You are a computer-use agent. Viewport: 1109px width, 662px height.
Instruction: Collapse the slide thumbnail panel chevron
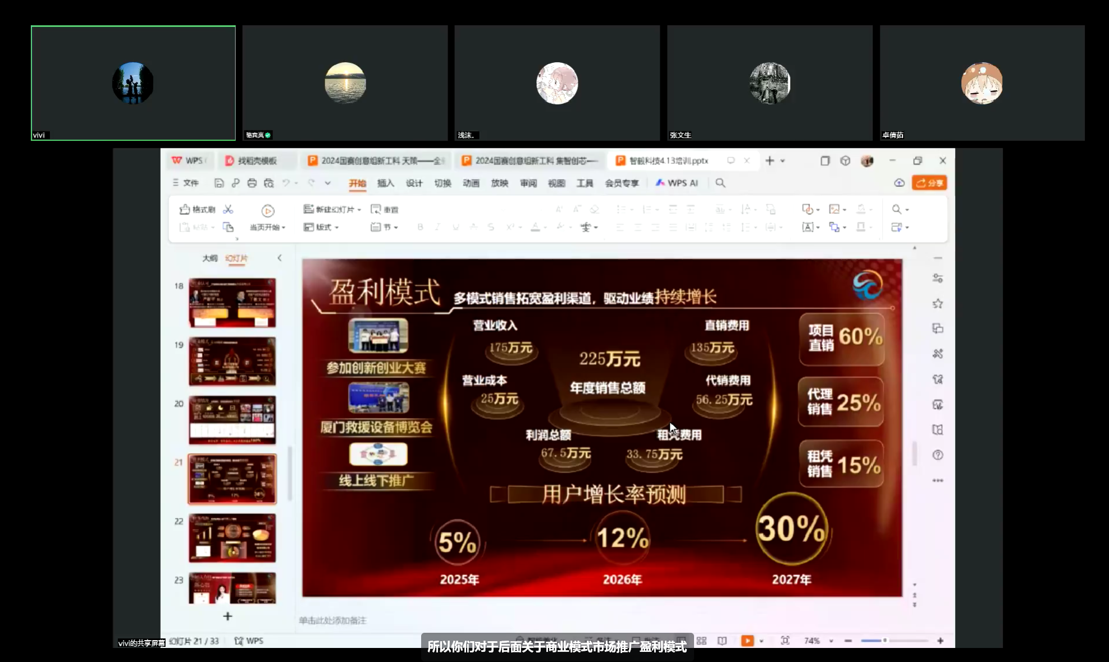pos(280,258)
